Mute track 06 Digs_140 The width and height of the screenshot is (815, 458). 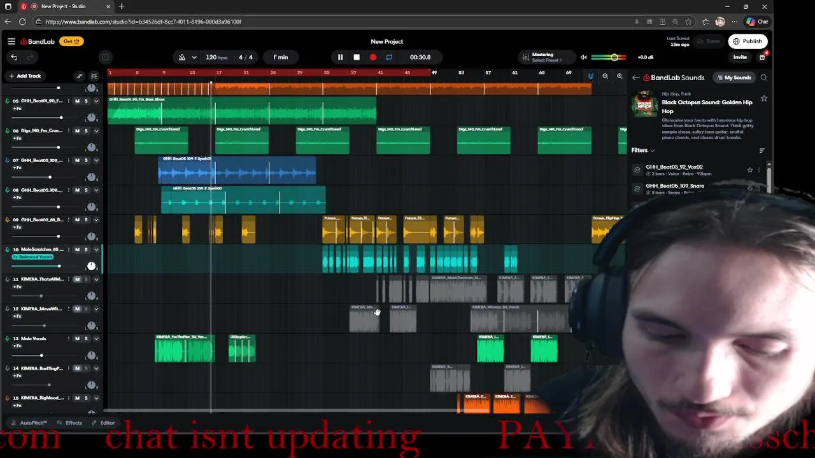[77, 131]
